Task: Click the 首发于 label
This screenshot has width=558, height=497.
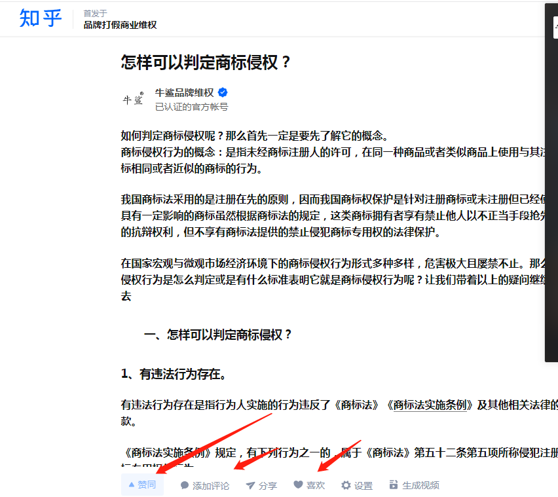Action: [x=95, y=14]
